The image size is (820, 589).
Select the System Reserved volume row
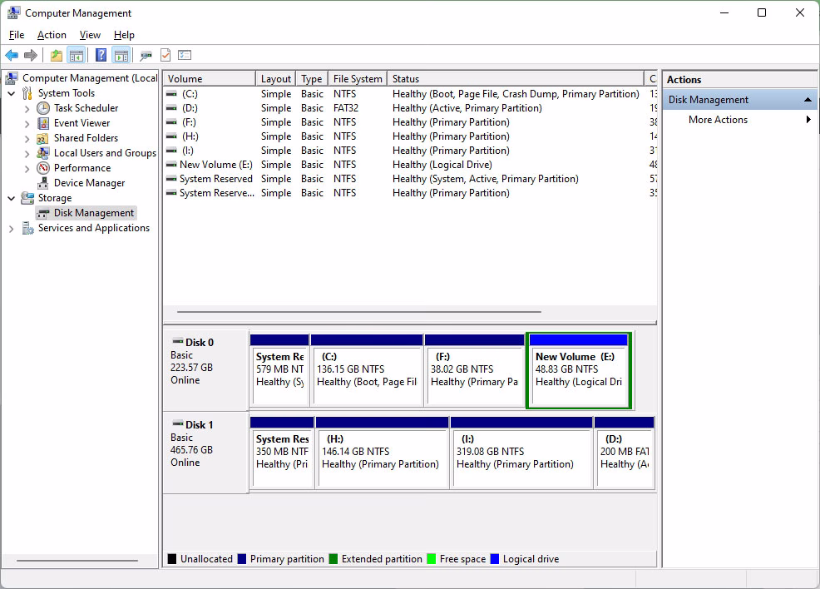tap(410, 179)
